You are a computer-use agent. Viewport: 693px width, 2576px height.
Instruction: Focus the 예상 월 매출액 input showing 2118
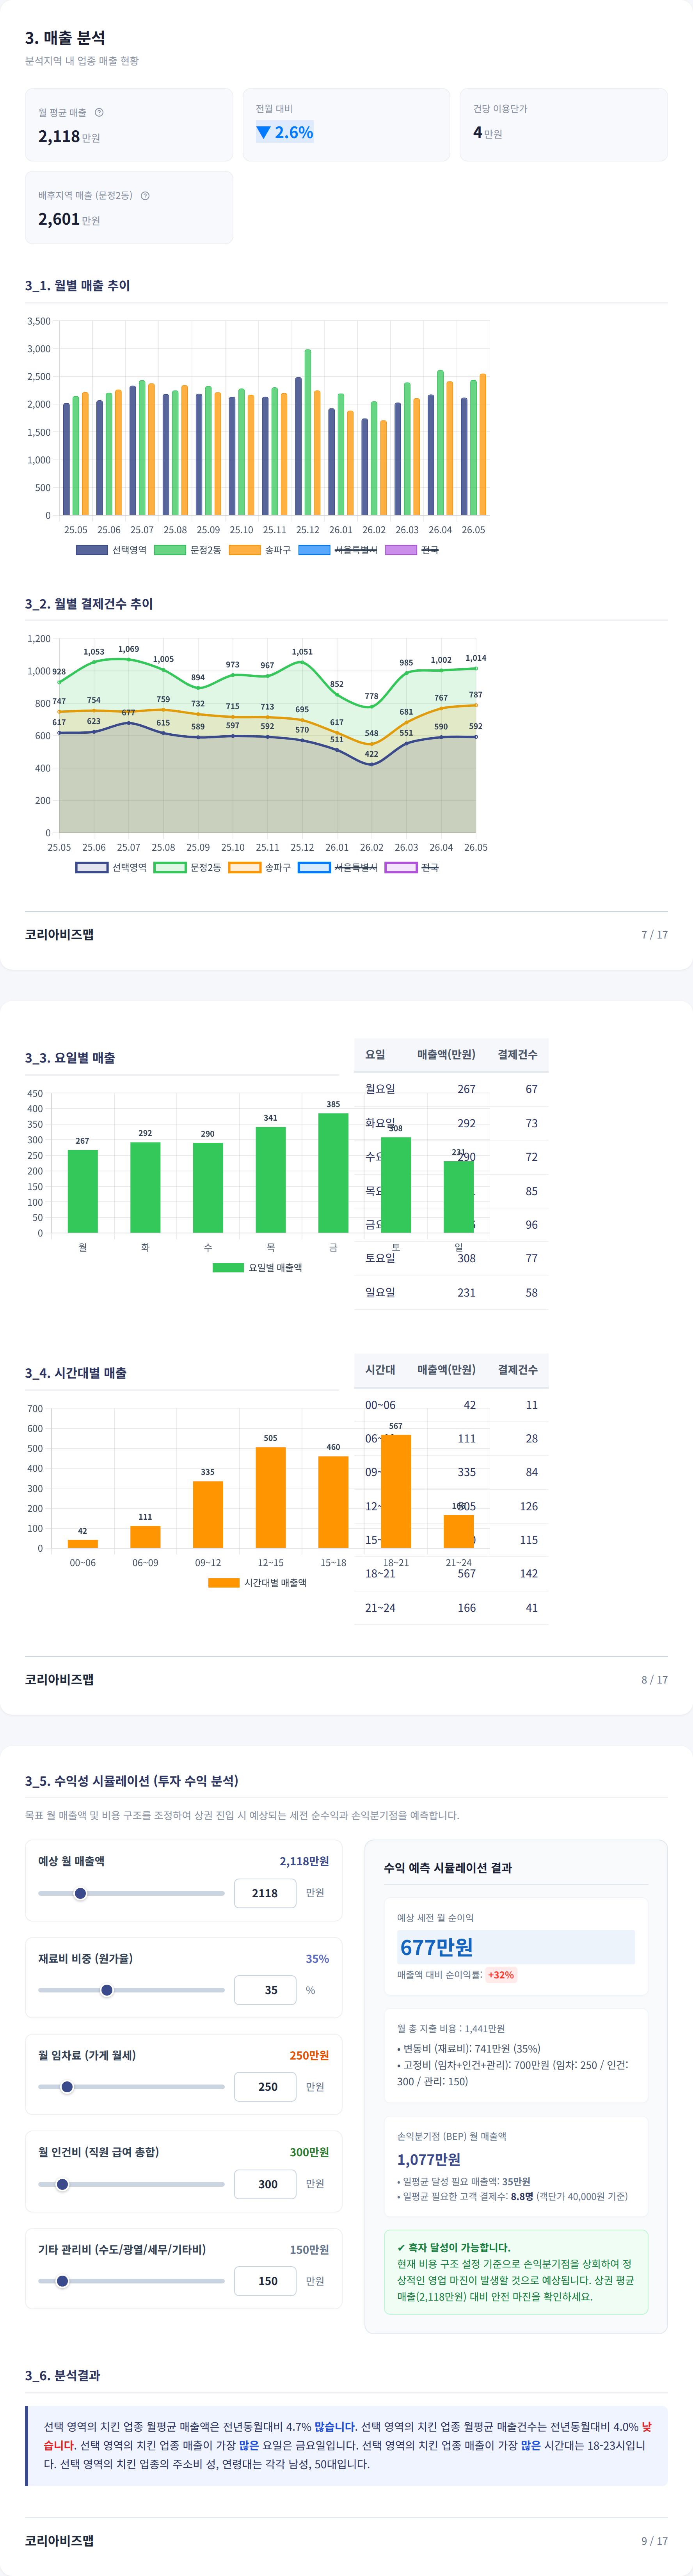click(265, 1893)
